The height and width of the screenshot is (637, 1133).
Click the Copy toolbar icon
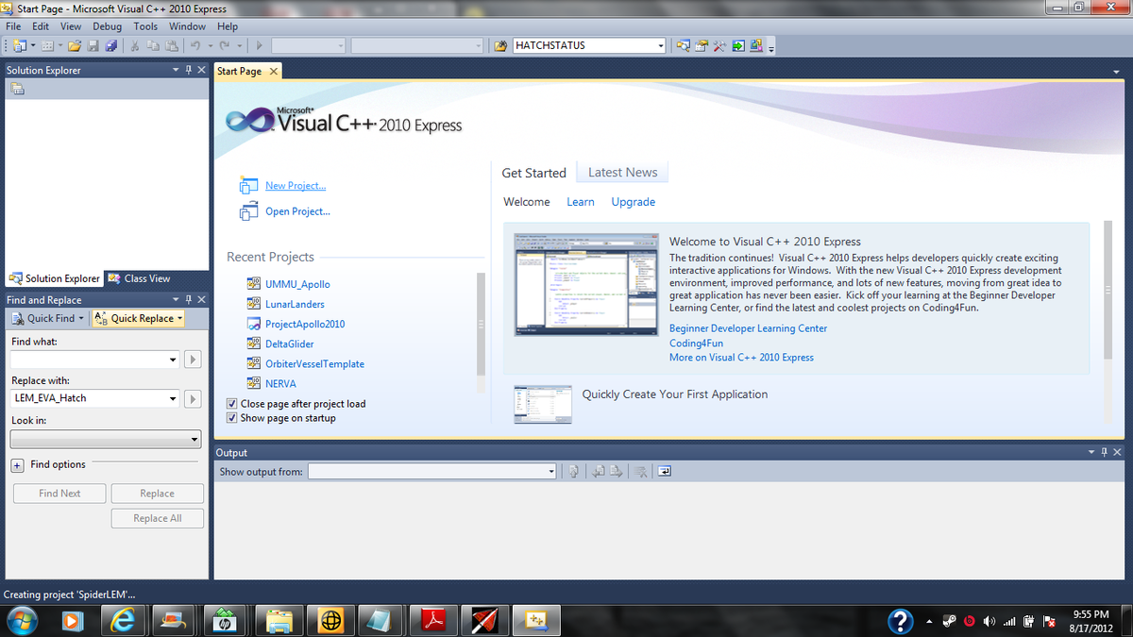(154, 45)
